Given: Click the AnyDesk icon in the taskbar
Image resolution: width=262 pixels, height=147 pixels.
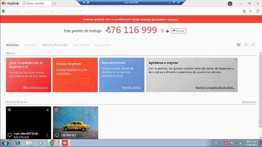Looking at the screenshot, I should coord(65,143).
